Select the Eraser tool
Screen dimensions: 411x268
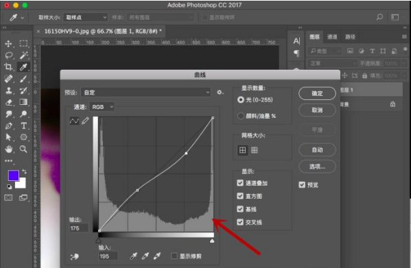[9, 102]
